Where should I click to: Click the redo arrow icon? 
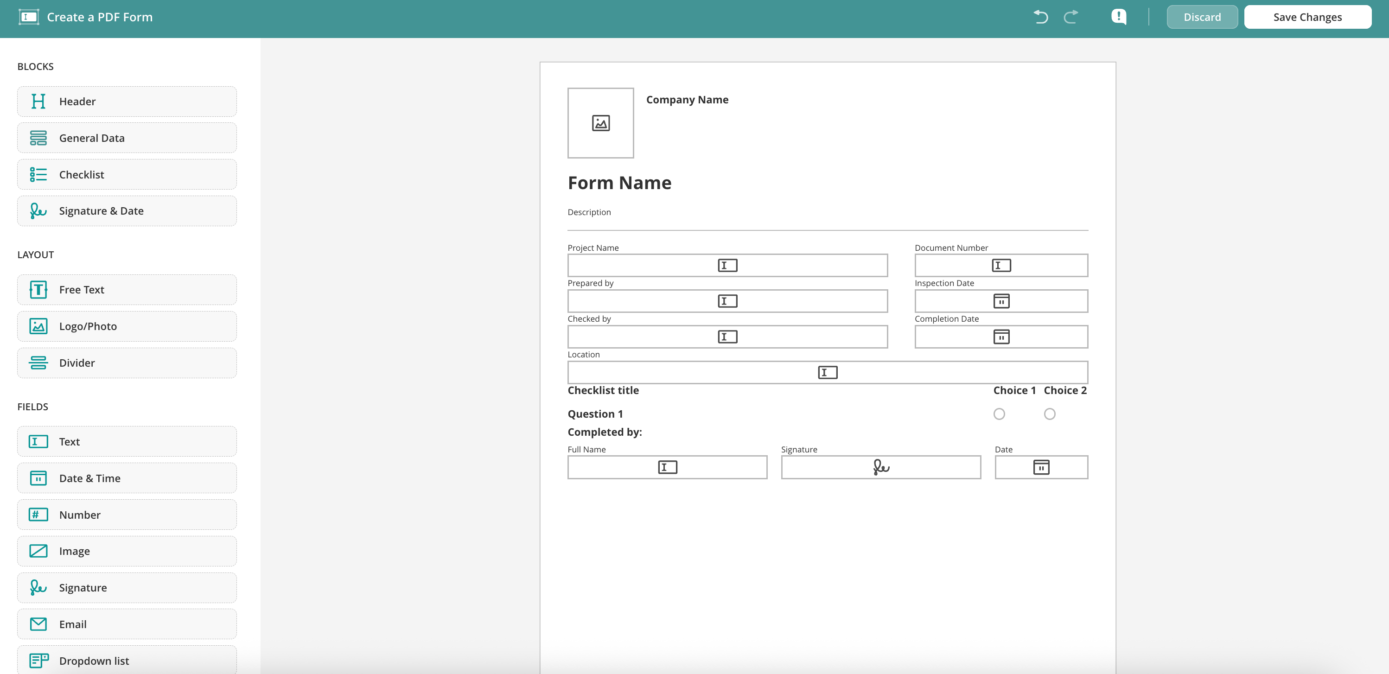(x=1071, y=17)
